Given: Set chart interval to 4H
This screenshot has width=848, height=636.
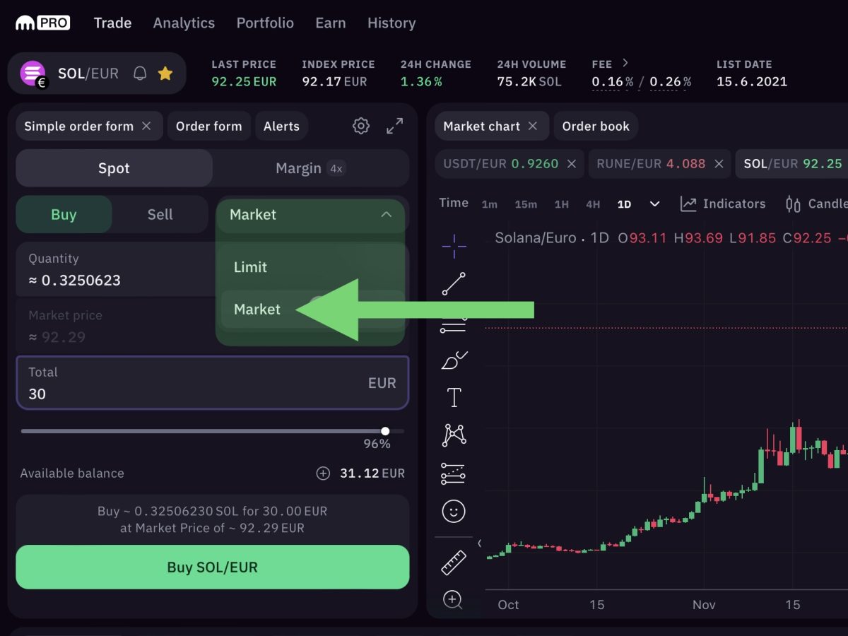Looking at the screenshot, I should pos(593,204).
